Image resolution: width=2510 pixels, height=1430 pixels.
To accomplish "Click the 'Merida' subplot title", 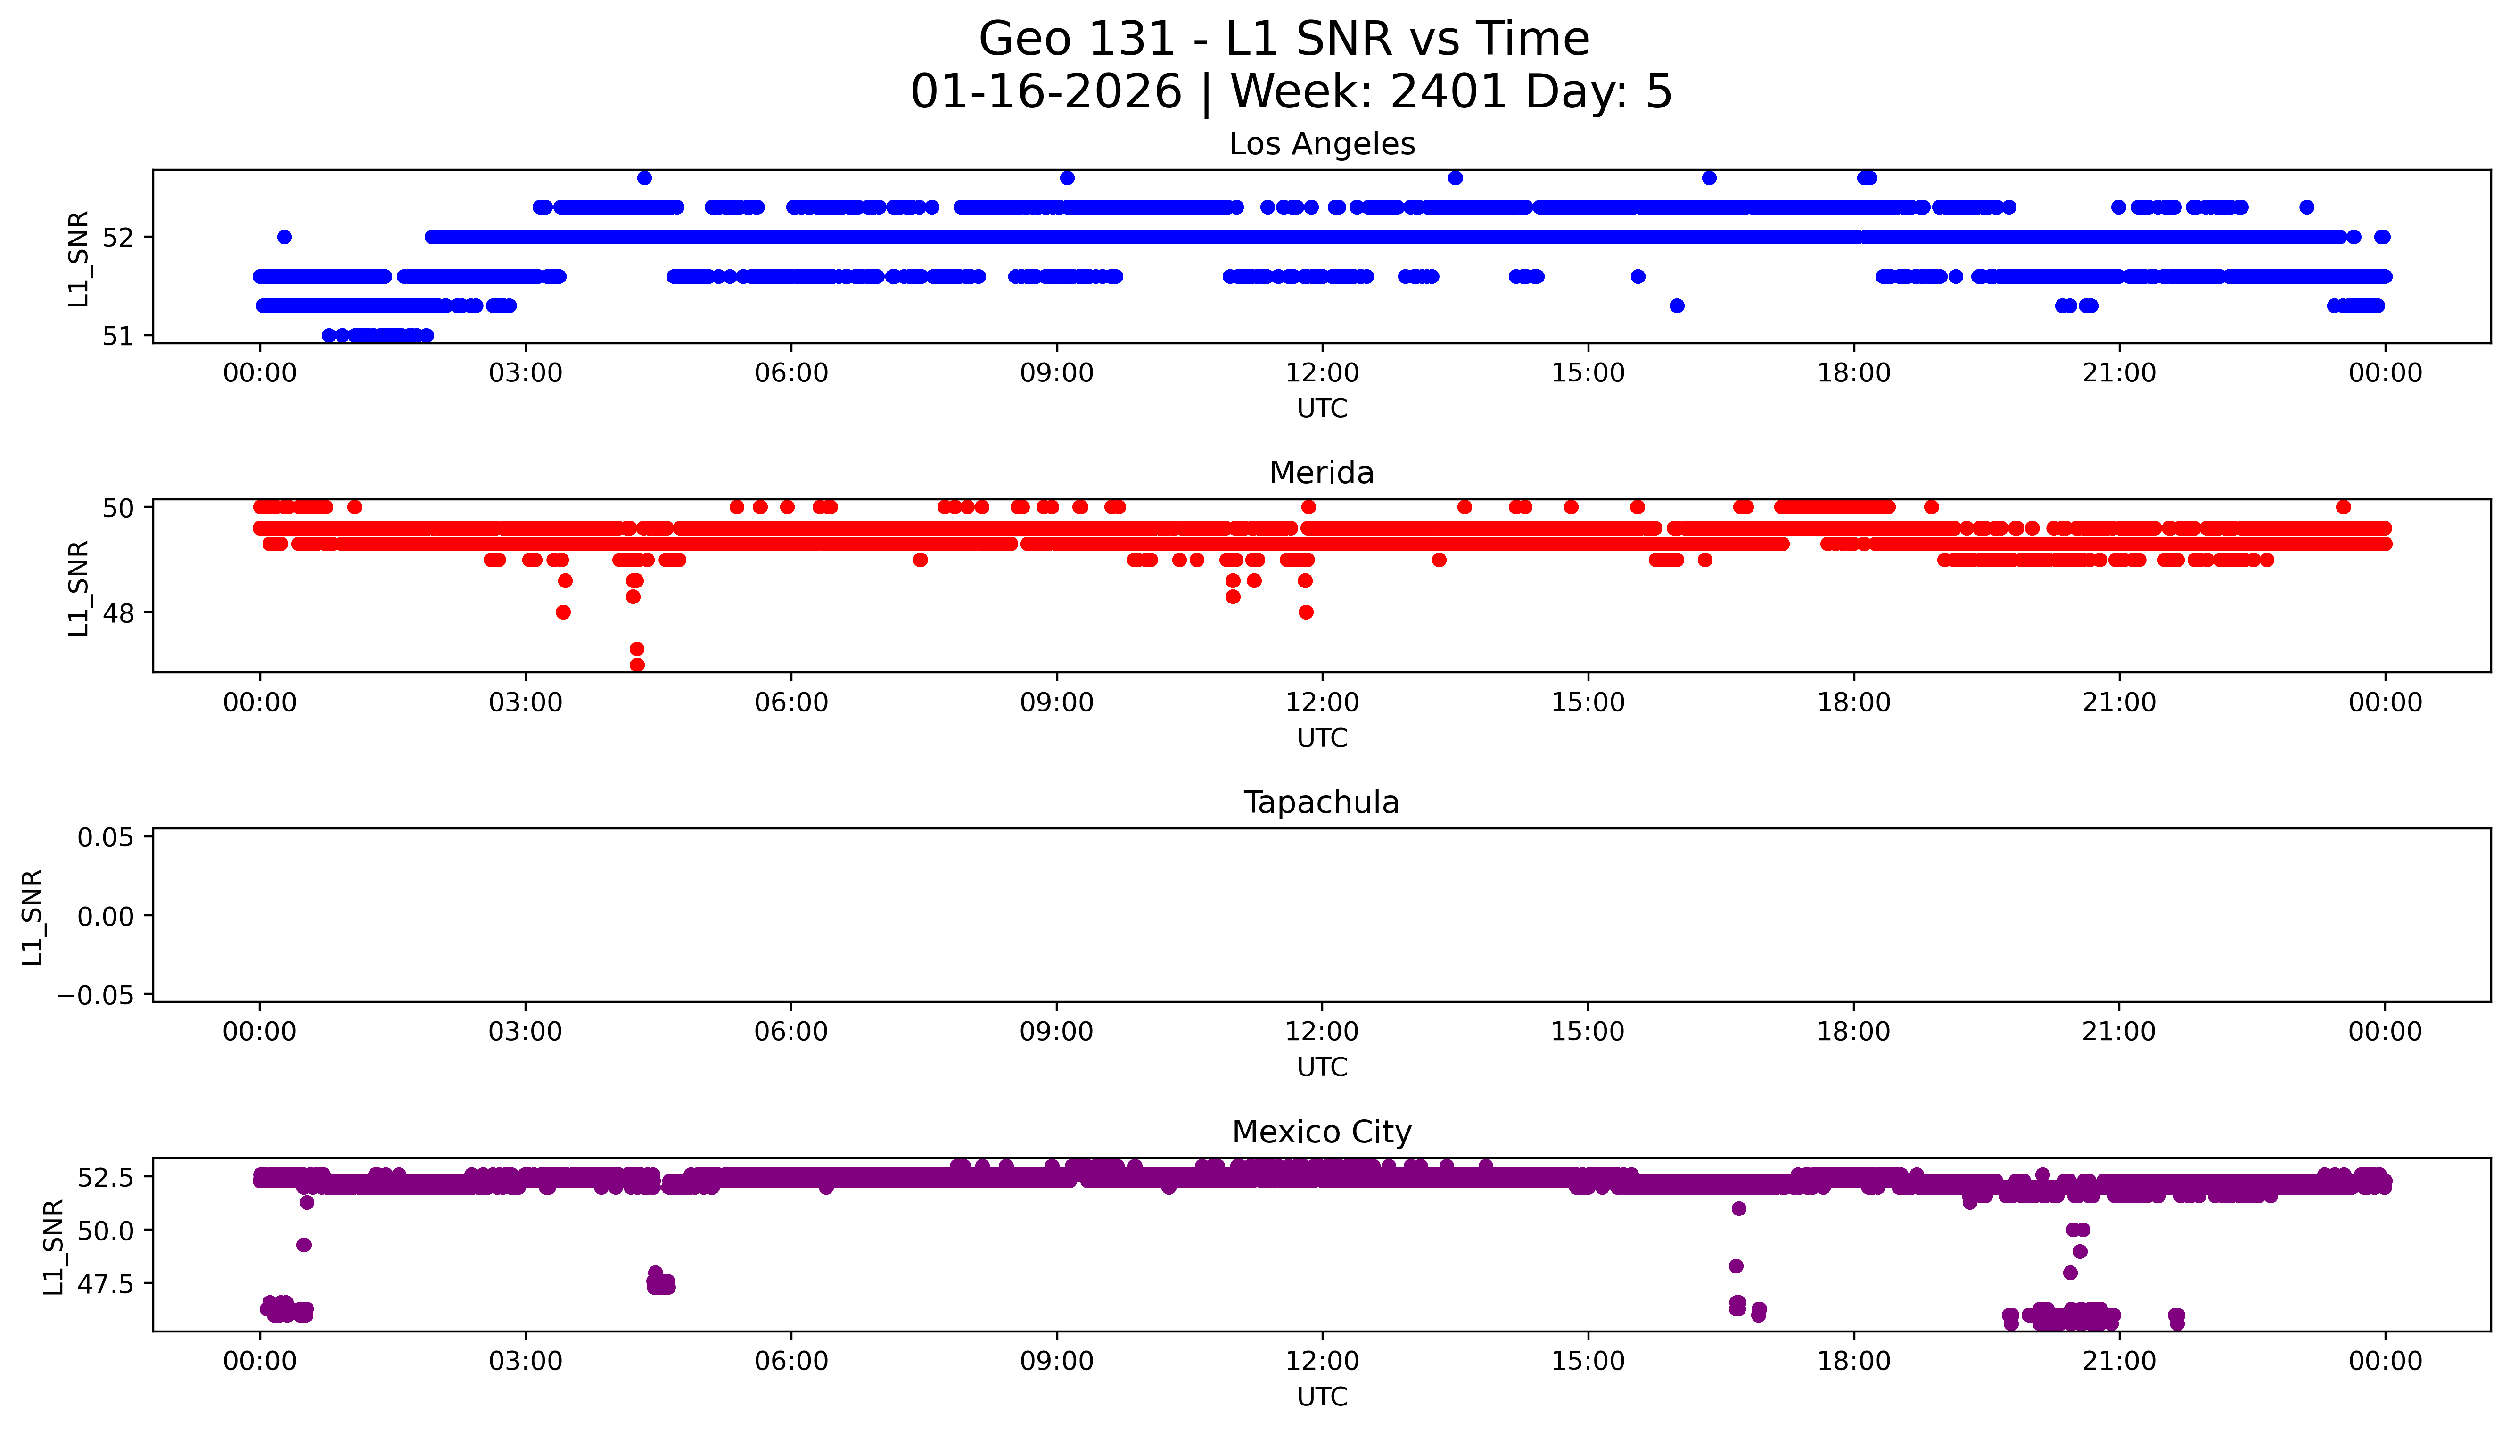I will click(x=1321, y=473).
